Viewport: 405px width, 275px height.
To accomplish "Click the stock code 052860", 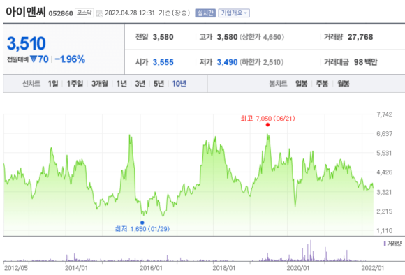I will [x=61, y=13].
